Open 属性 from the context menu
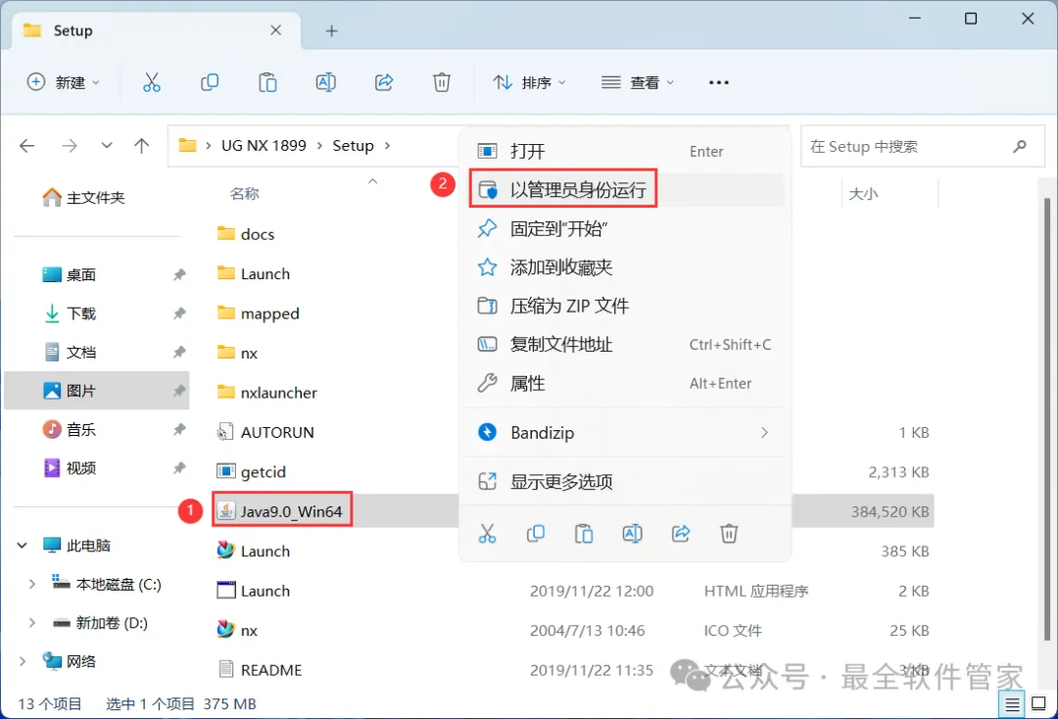 625,383
